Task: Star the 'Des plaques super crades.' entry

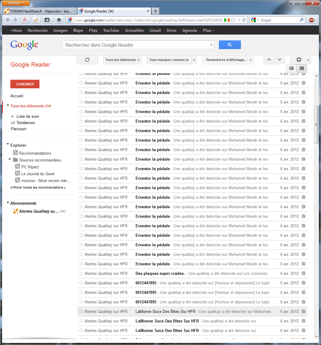Action: (81, 273)
